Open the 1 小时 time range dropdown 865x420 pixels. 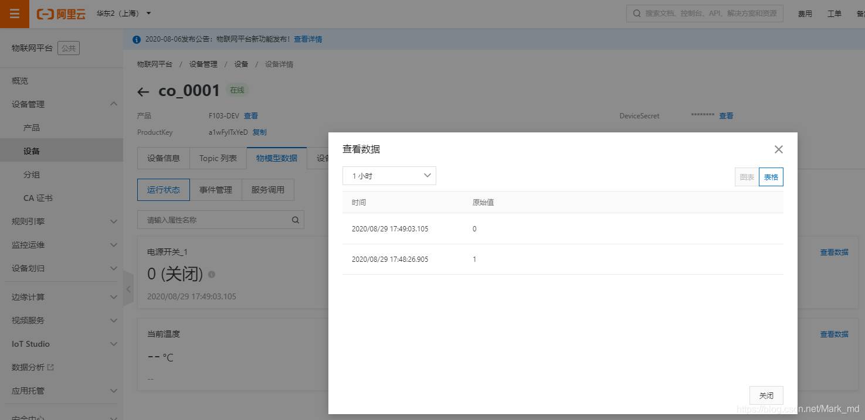[x=389, y=176]
